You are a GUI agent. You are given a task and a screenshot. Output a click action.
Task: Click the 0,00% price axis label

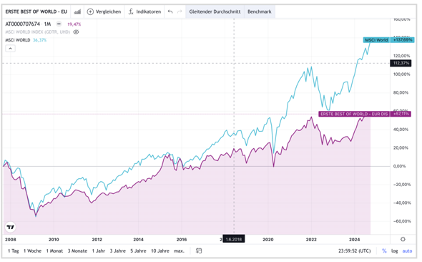coord(399,166)
